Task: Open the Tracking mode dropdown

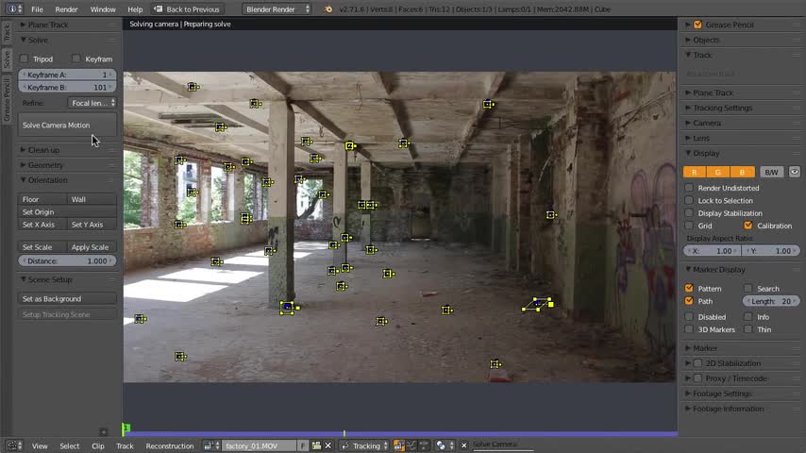Action: click(364, 445)
